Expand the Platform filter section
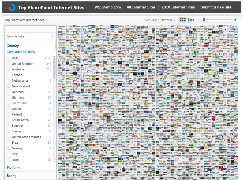This screenshot has width=243, height=180. (30, 167)
